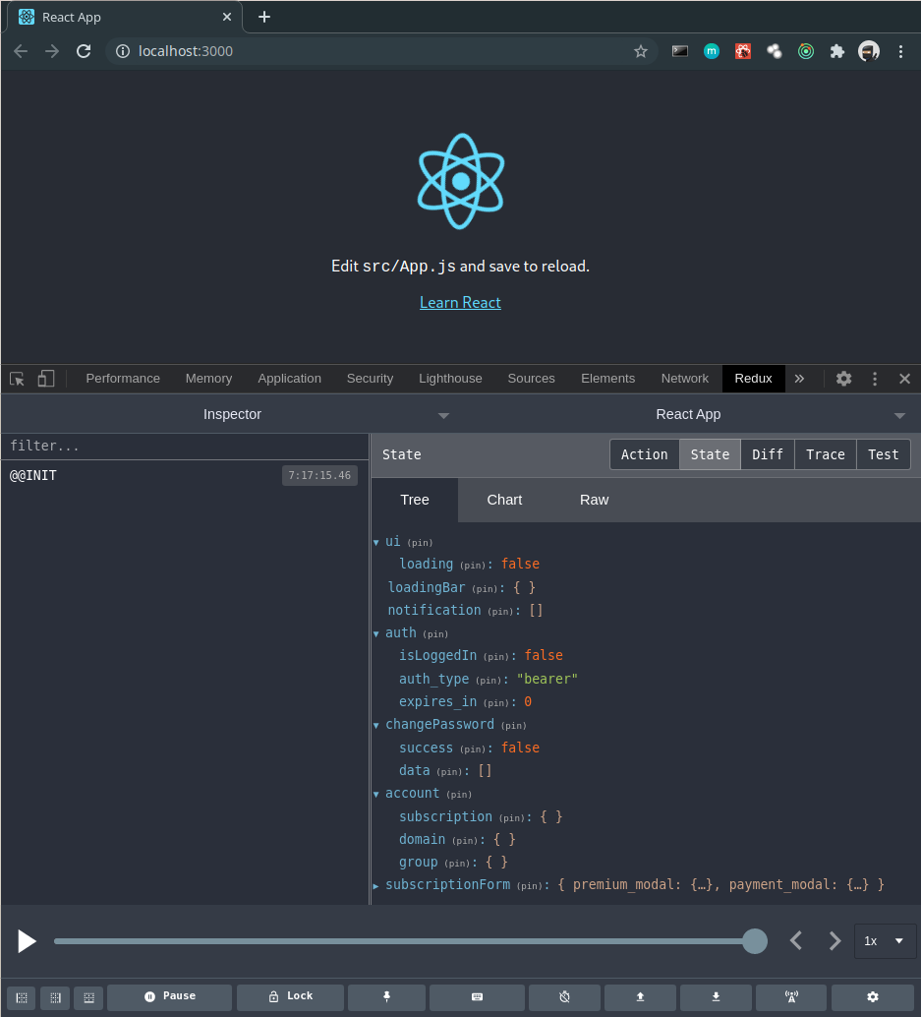Screen dimensions: 921x1017
Task: Show more DevTools tabs chevron
Action: [x=800, y=379]
